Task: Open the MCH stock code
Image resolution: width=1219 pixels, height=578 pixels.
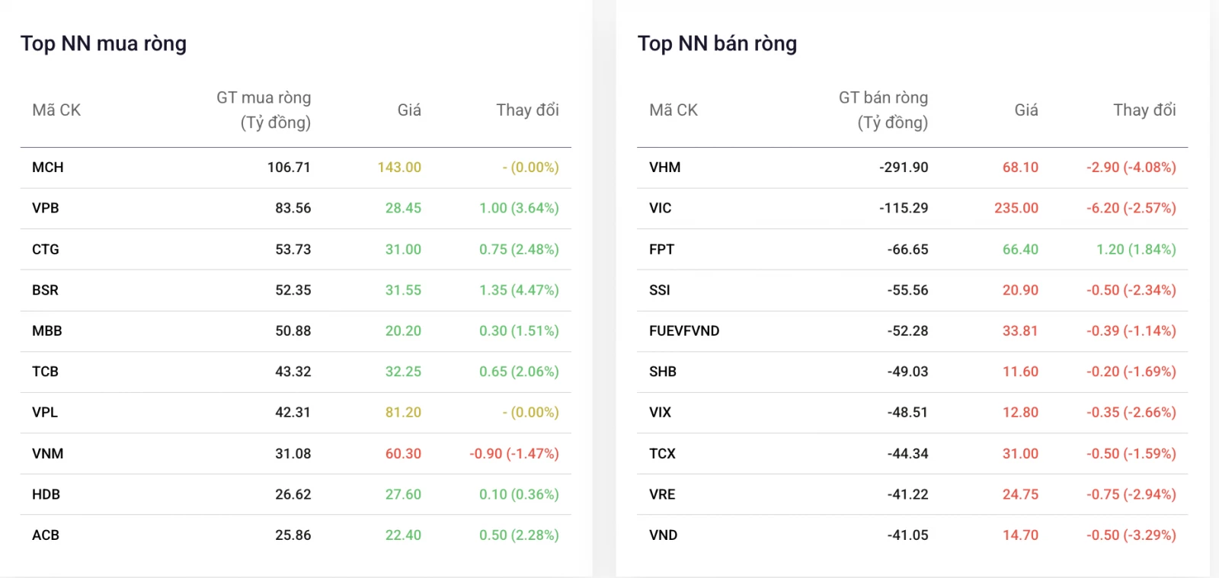Action: 48,168
